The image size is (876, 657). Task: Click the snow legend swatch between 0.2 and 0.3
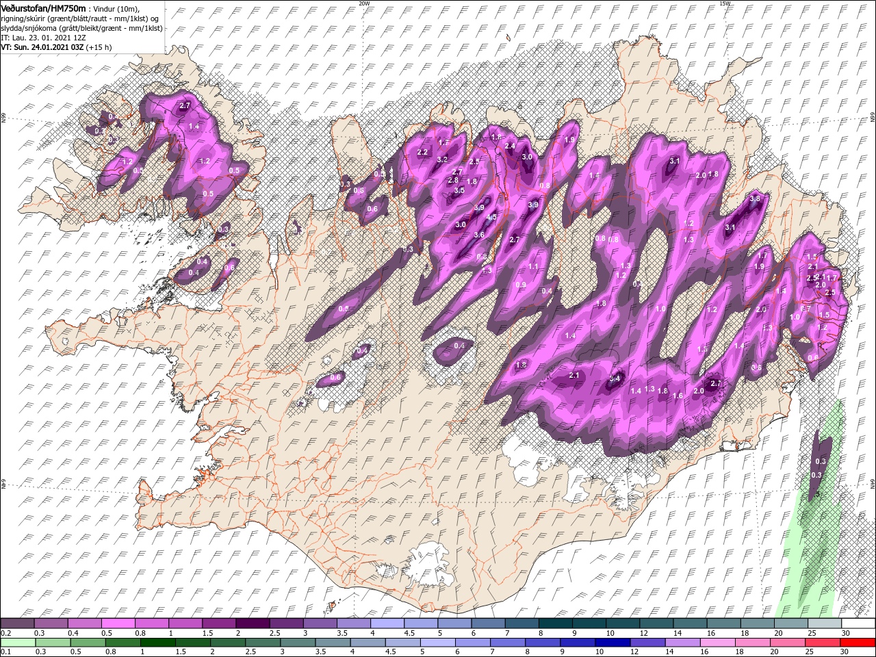pos(16,623)
